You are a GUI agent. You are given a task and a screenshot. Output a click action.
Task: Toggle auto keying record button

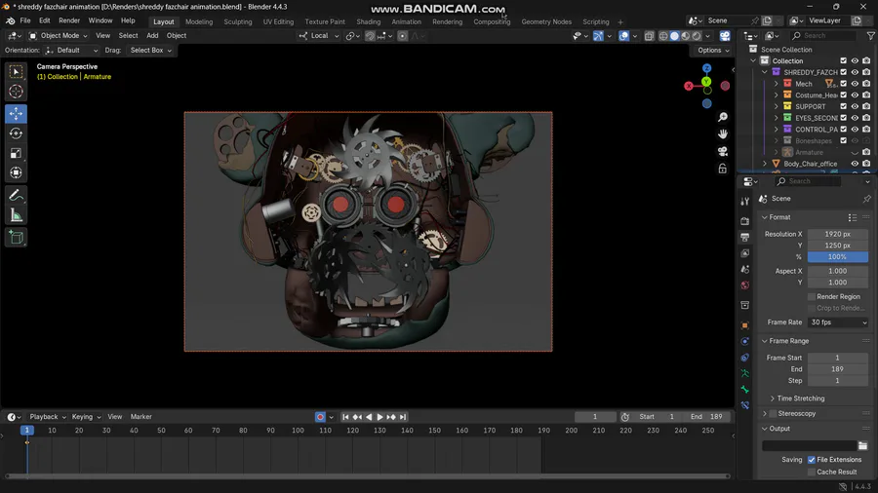320,417
